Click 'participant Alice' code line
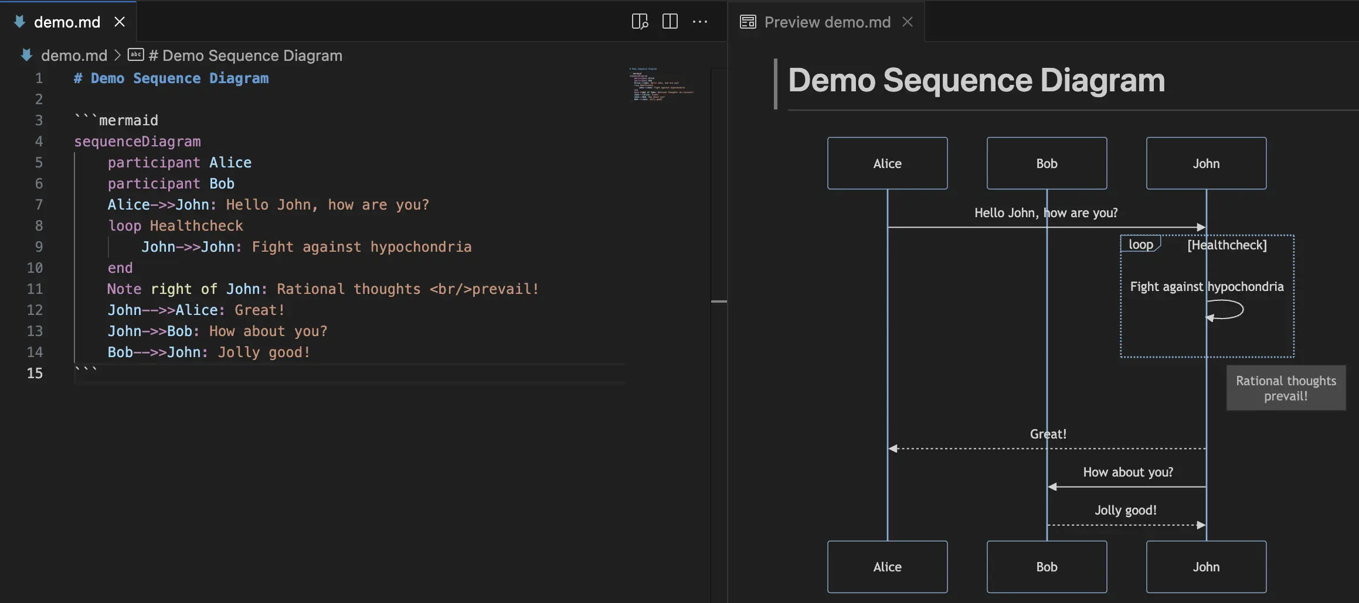This screenshot has height=603, width=1359. pyautogui.click(x=179, y=163)
